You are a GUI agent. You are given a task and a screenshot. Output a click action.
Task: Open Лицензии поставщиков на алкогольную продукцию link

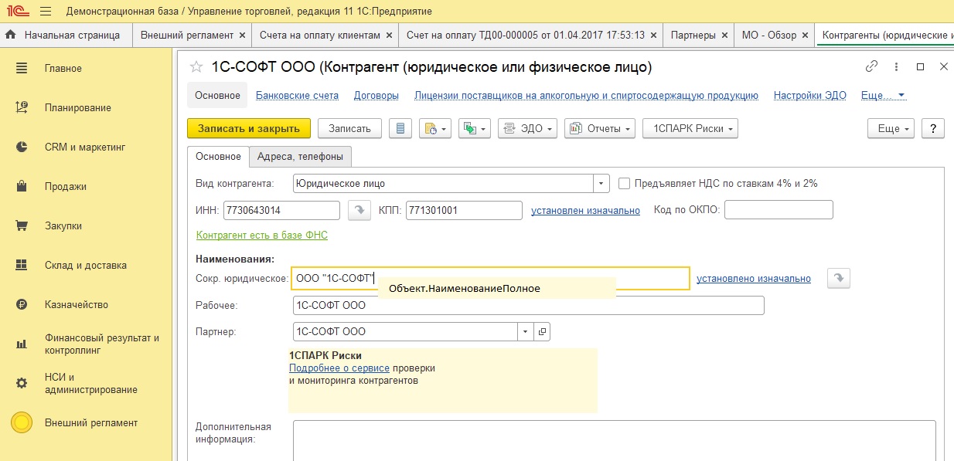pos(586,96)
